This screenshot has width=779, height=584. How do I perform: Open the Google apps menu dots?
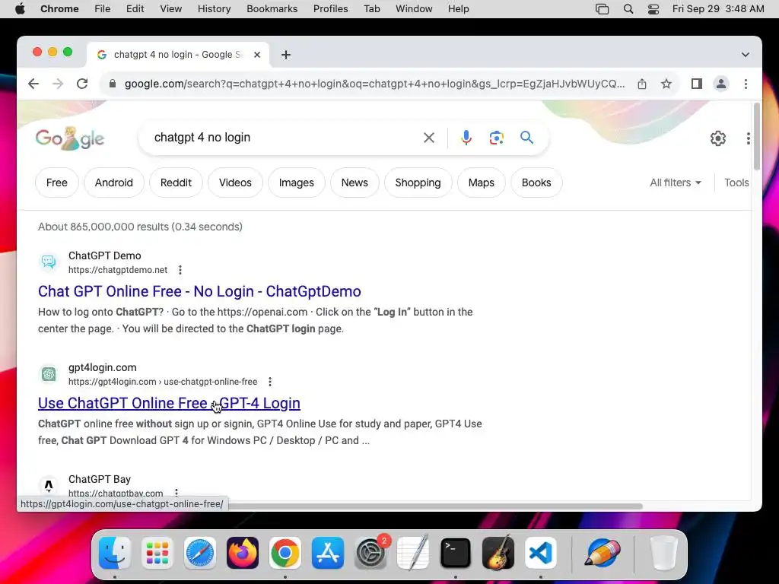[x=749, y=138]
